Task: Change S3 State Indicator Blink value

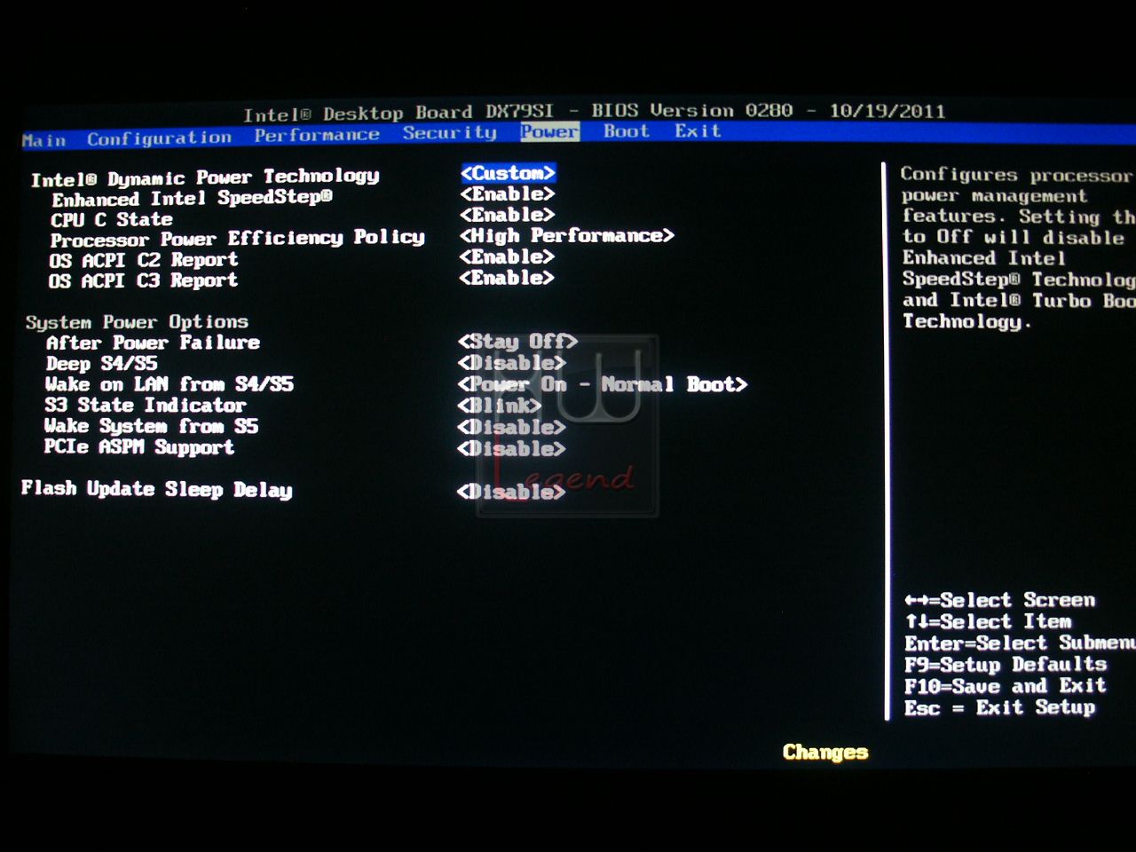Action: (x=500, y=406)
